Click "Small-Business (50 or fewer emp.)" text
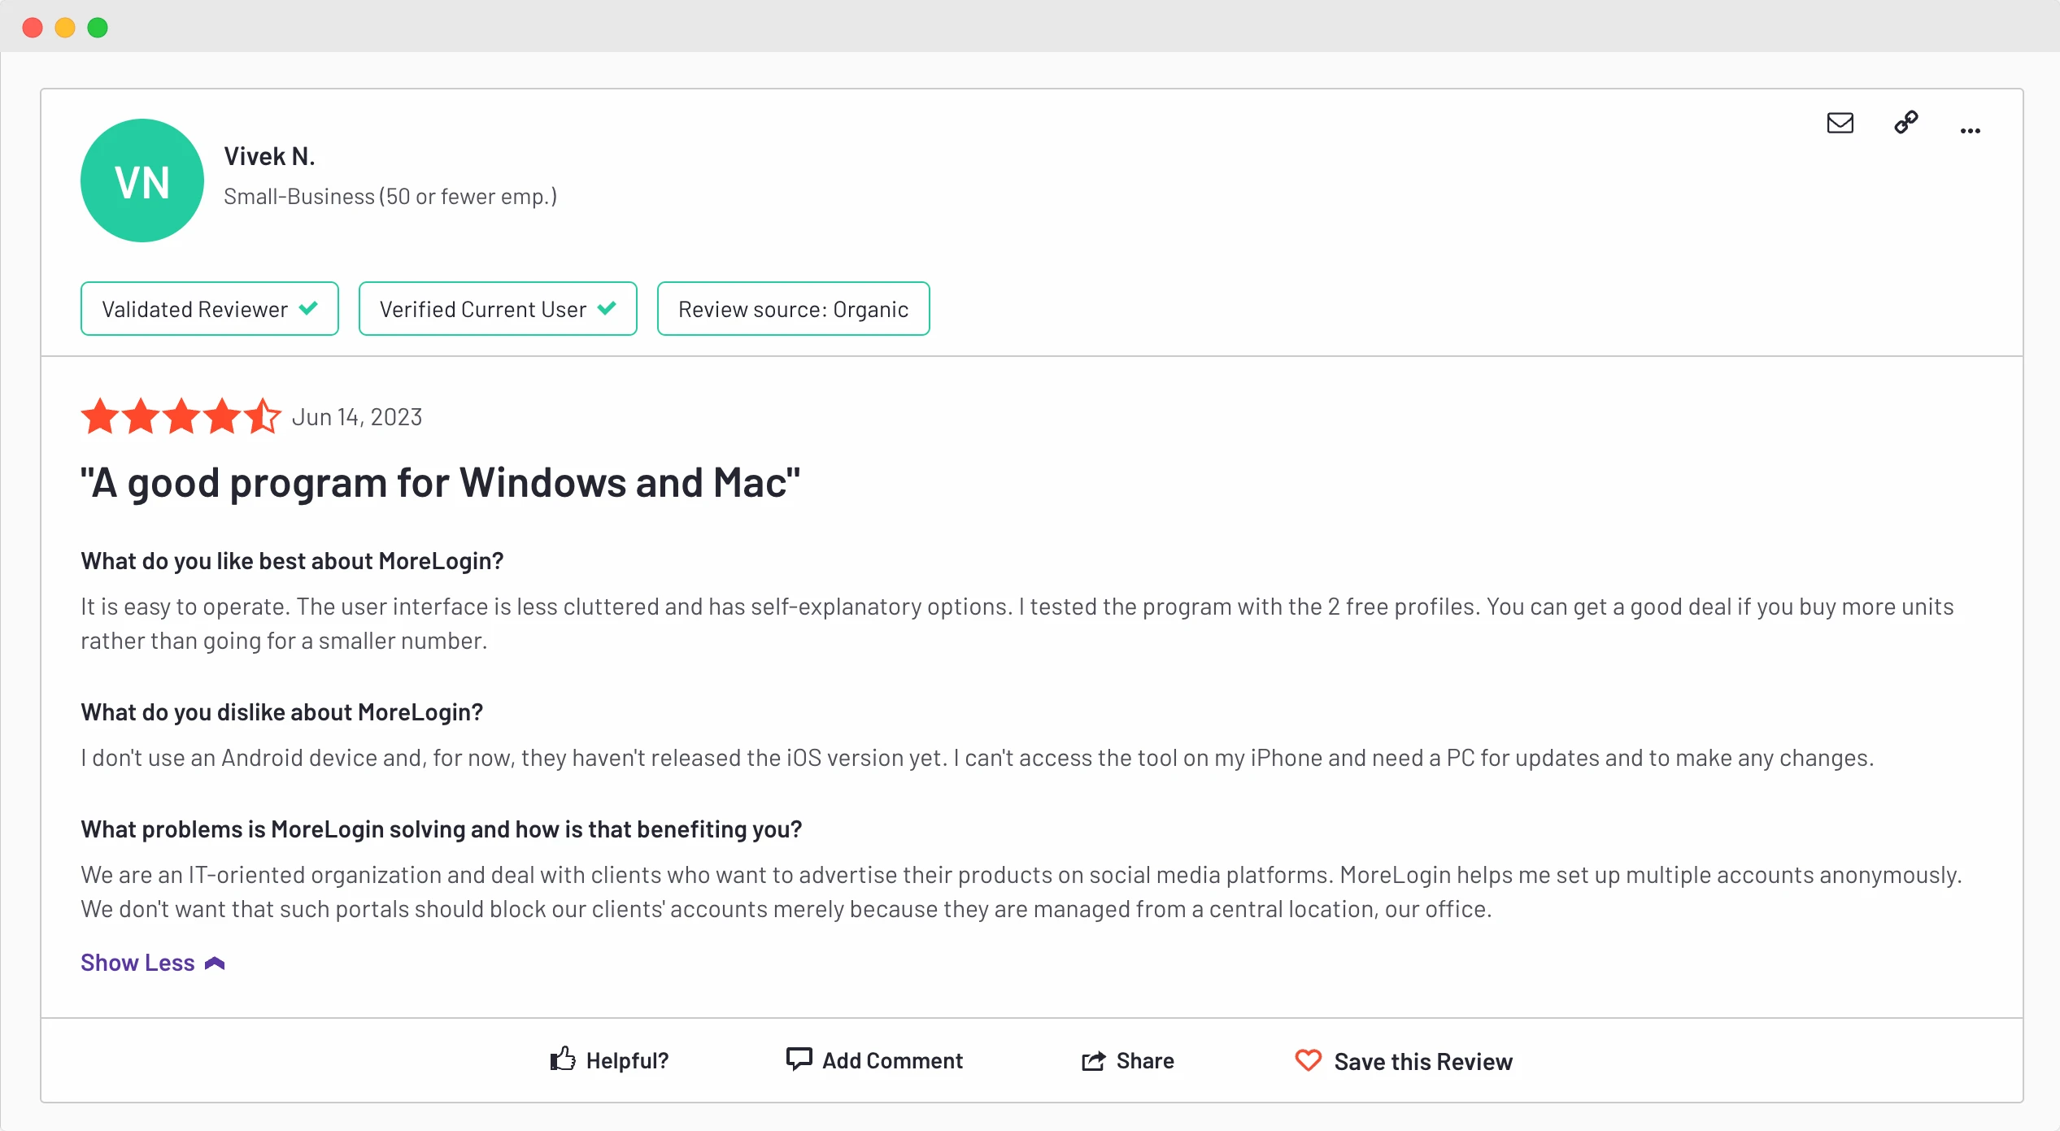The image size is (2060, 1131). [x=390, y=197]
